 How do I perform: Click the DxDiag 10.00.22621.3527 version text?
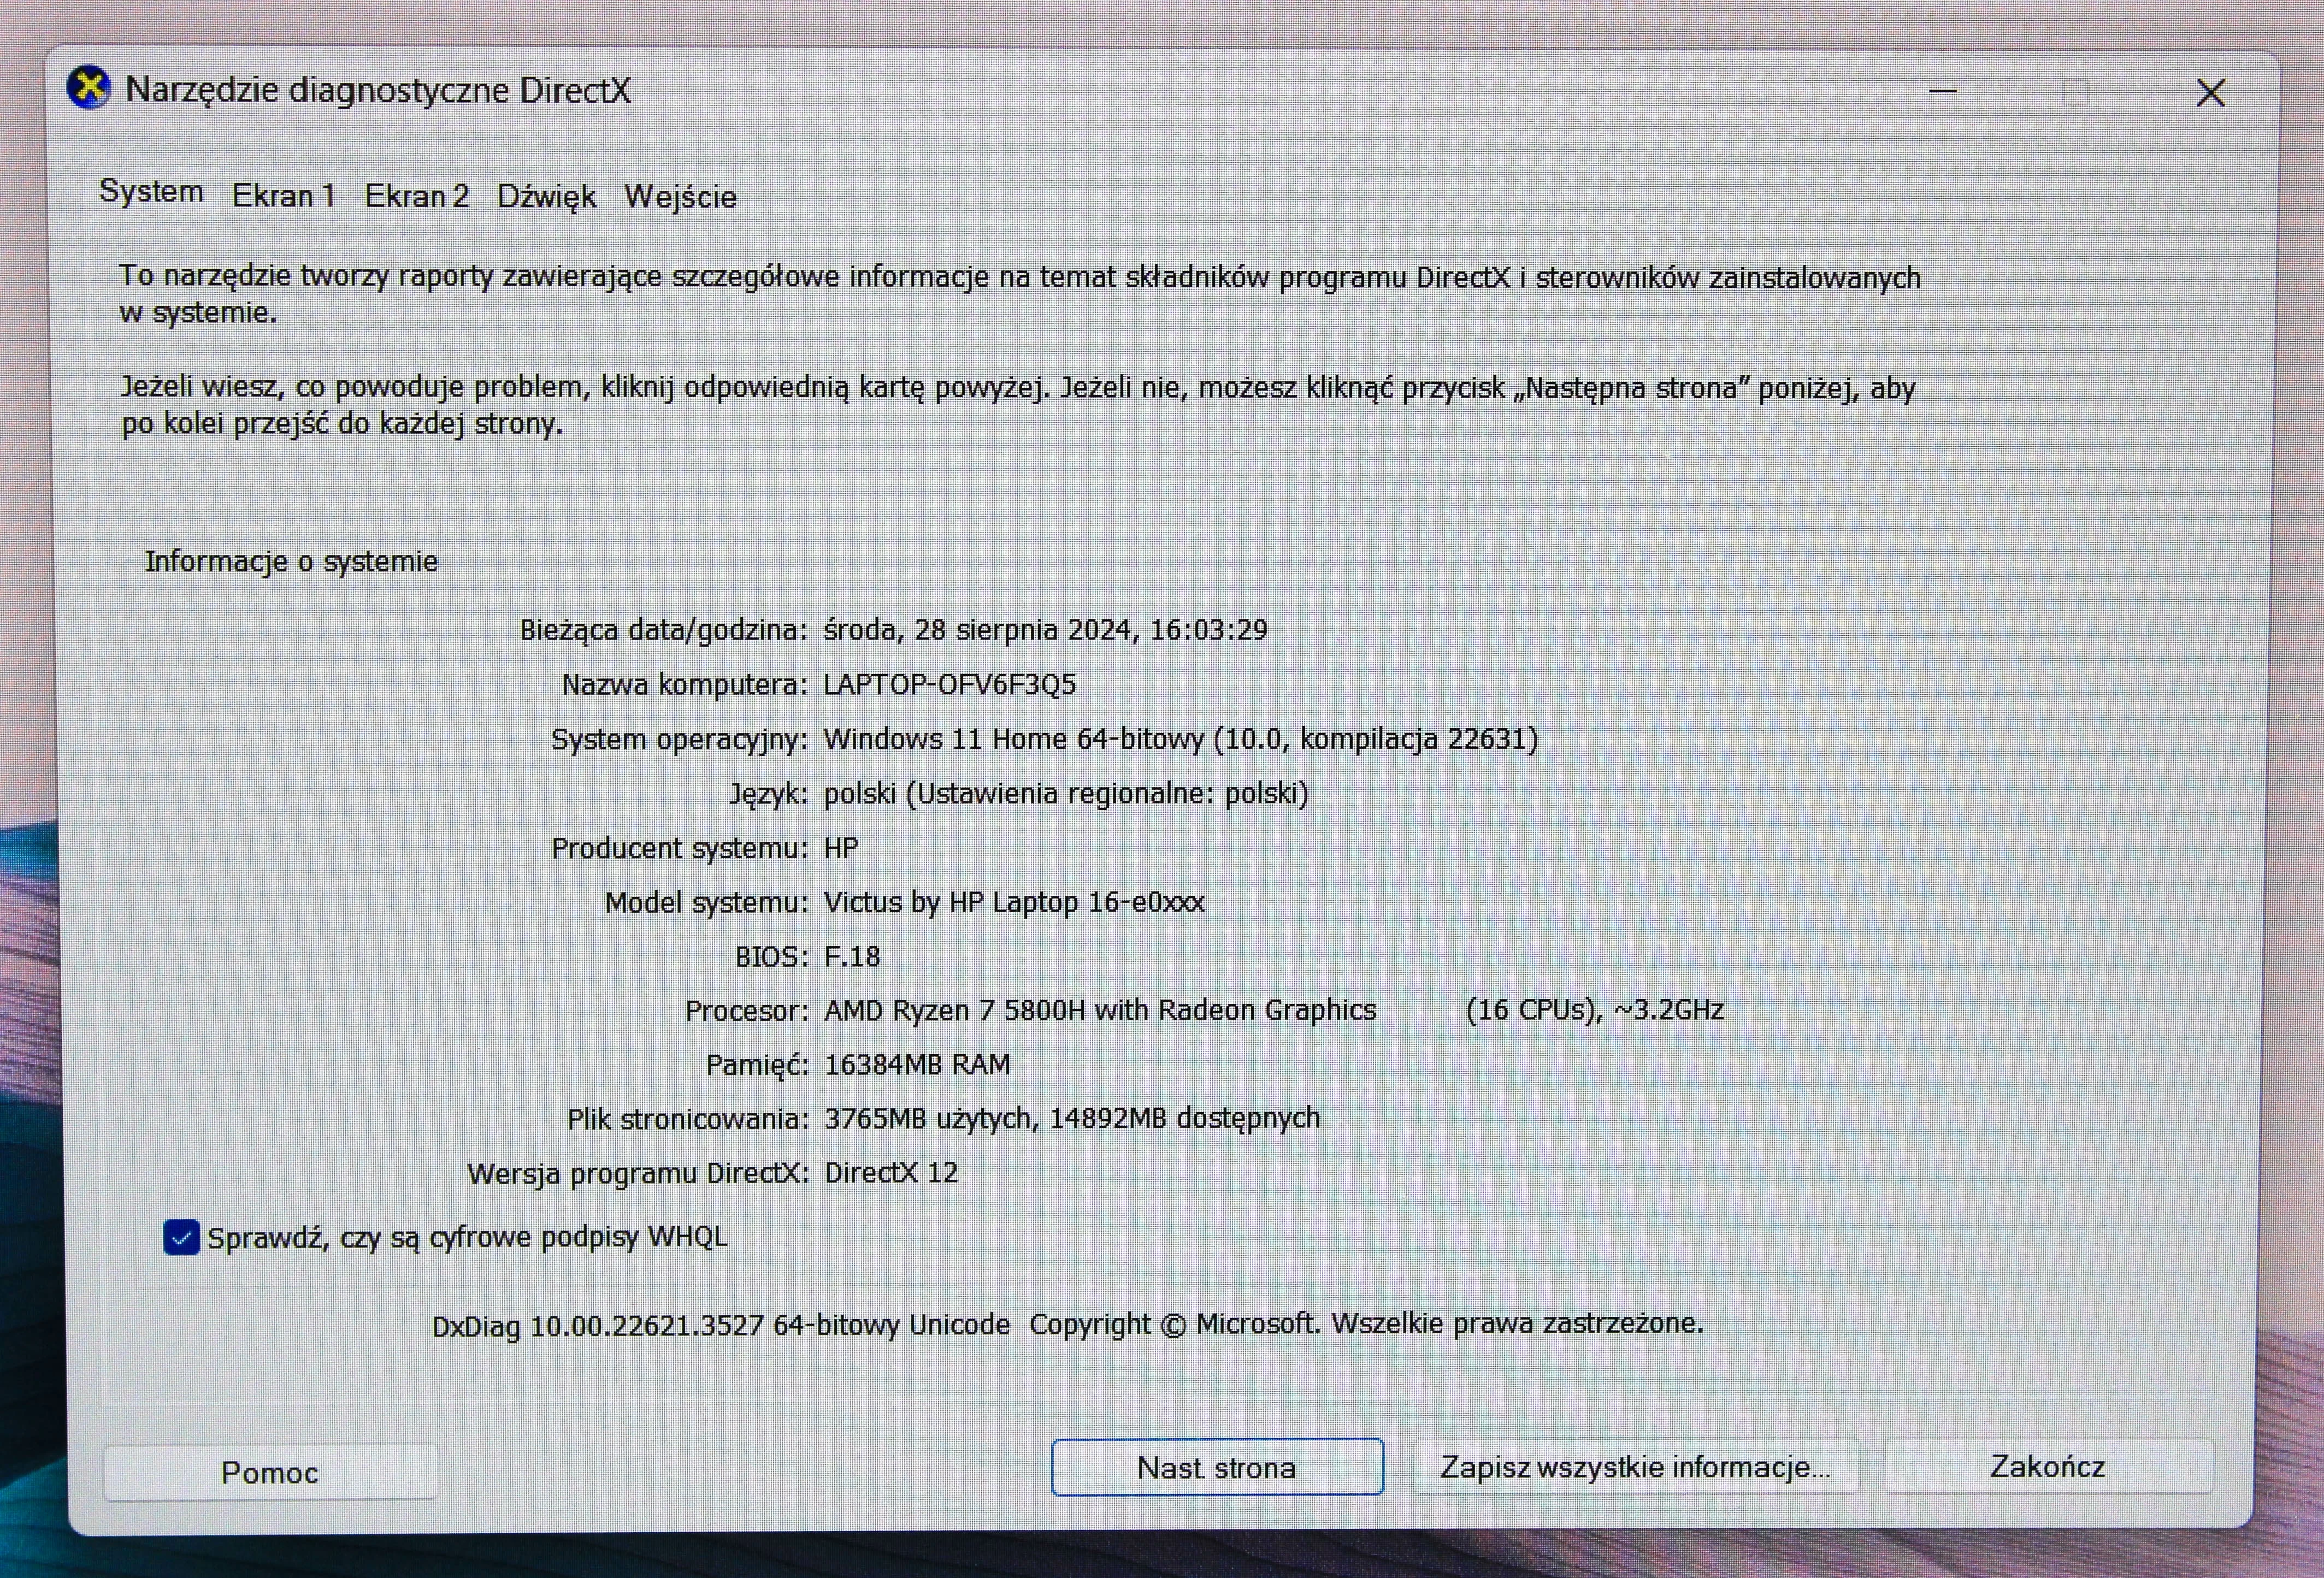point(721,1325)
